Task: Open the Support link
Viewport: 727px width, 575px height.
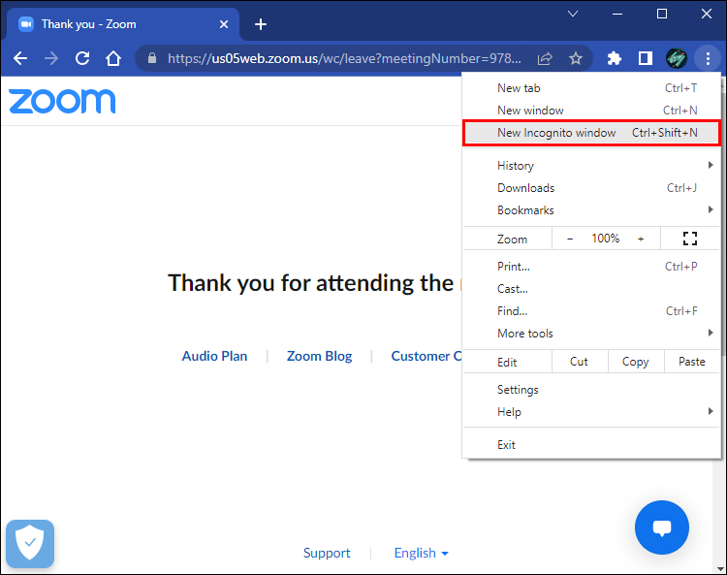Action: 327,553
